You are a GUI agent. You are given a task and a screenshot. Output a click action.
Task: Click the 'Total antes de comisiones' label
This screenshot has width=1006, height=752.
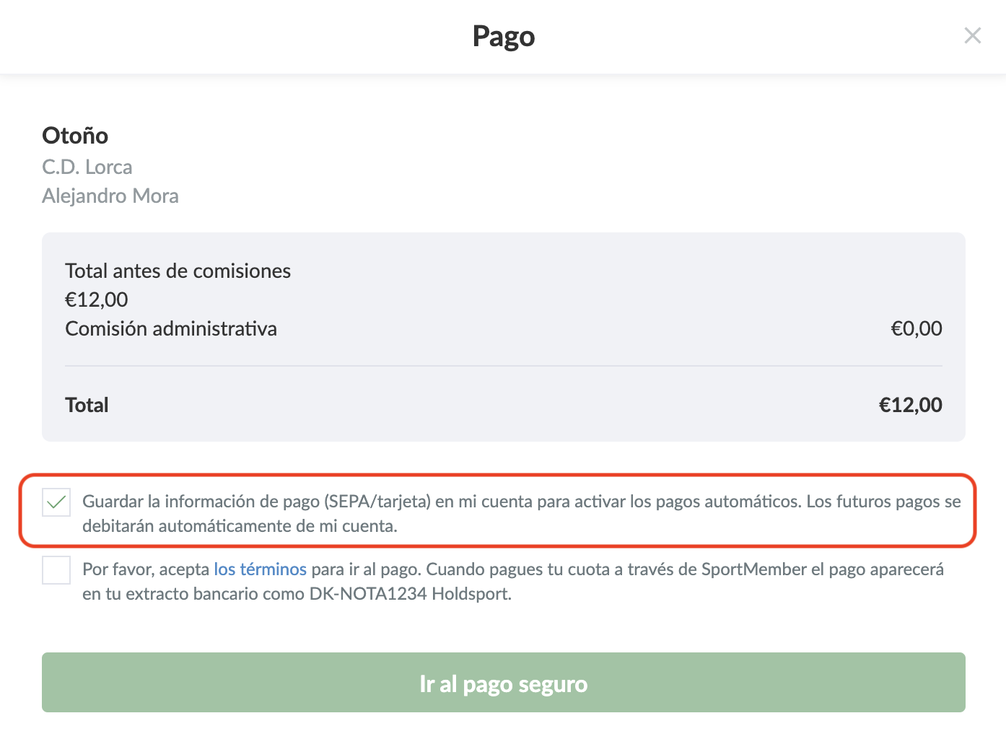click(178, 271)
